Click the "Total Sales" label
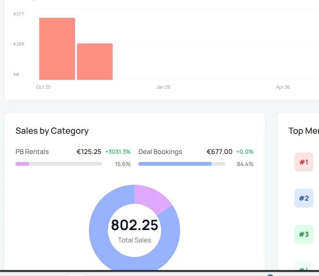319x276 pixels. point(134,240)
